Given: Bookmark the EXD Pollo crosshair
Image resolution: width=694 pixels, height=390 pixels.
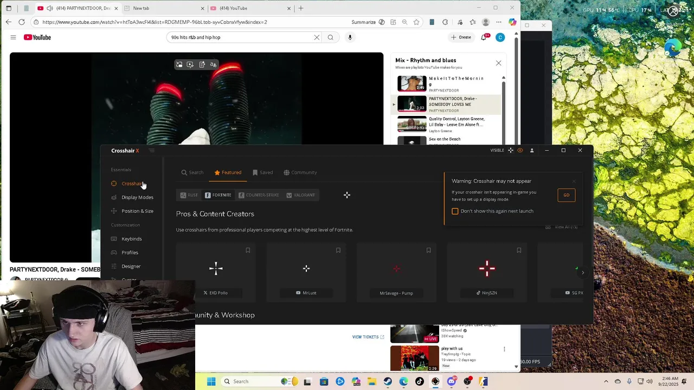Looking at the screenshot, I should pos(248,250).
